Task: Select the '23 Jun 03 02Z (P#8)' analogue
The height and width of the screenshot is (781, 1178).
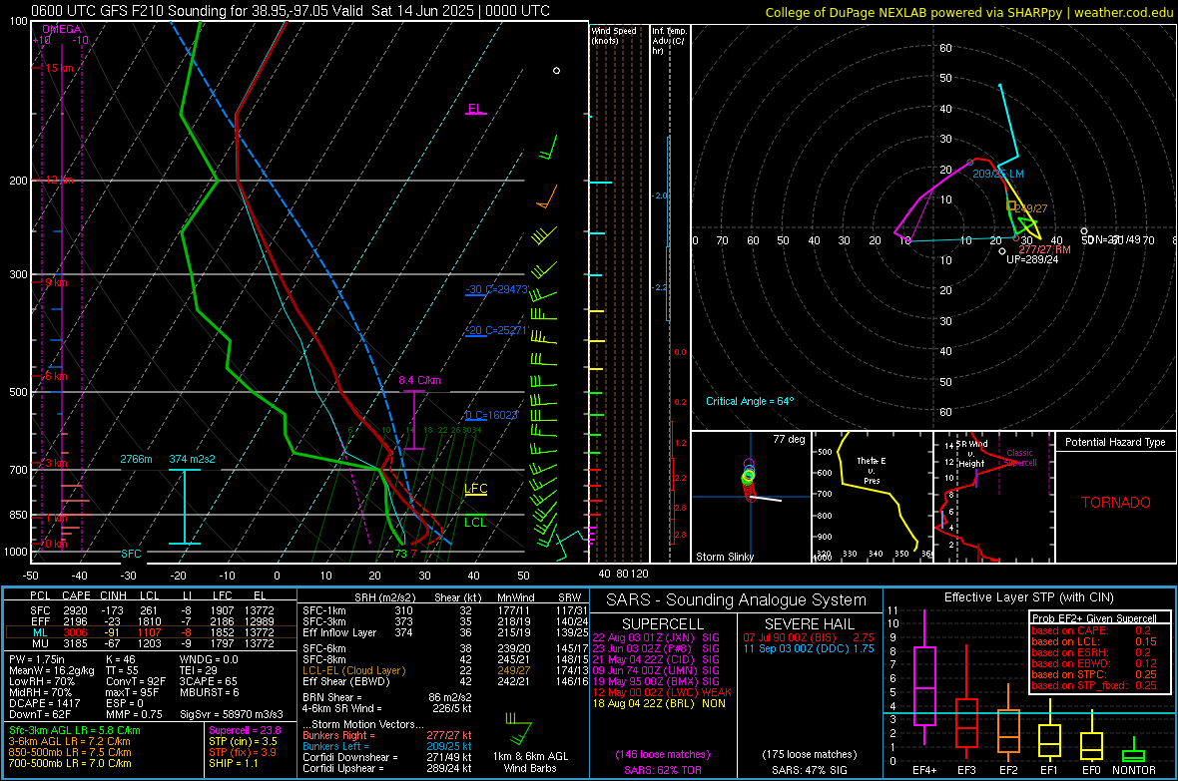Action: [x=656, y=648]
